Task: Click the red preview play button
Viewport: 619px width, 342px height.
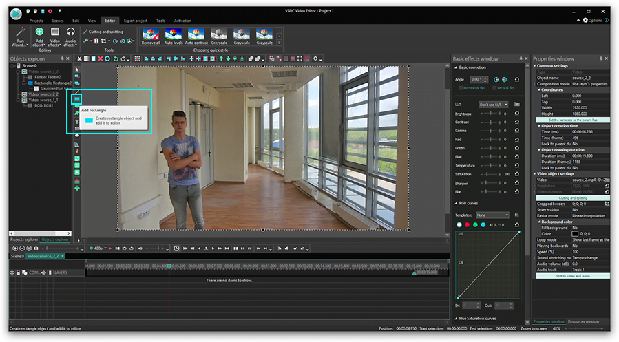Action: [x=111, y=248]
